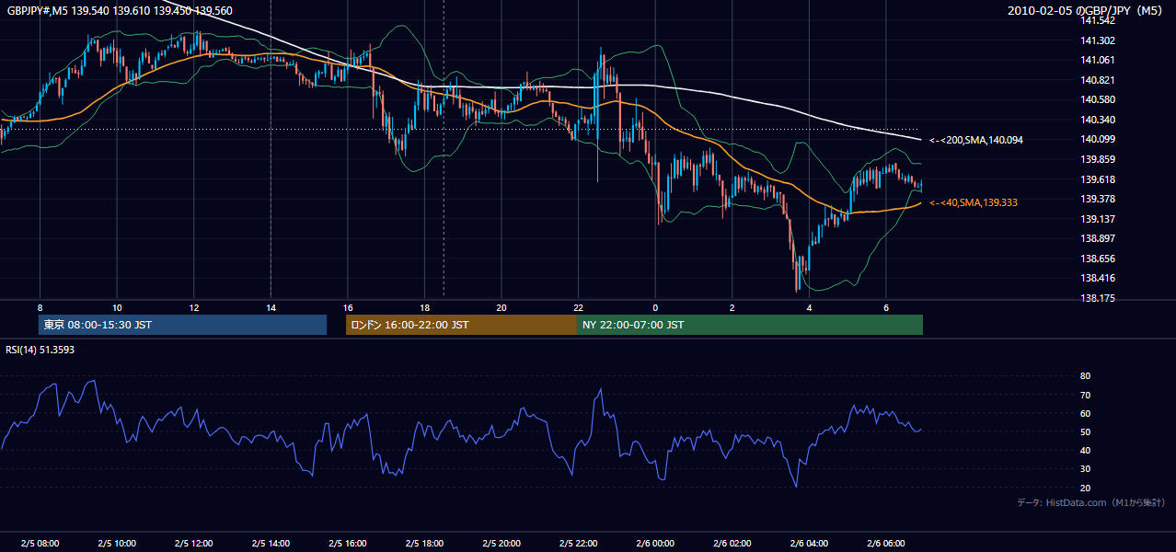Click the 141.542 price axis label

coord(1099,20)
